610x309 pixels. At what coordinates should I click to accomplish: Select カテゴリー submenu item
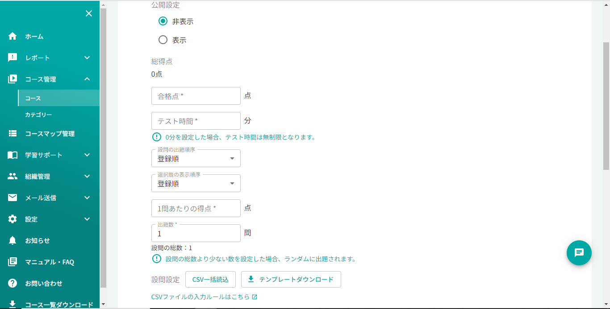58,115
